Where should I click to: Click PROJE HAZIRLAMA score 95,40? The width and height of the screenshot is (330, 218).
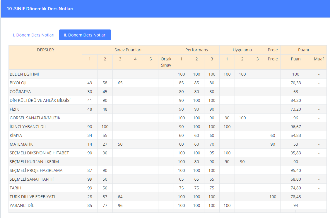click(296, 171)
